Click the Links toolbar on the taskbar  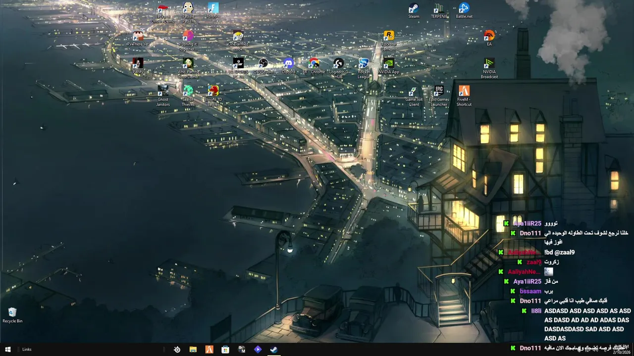(27, 349)
